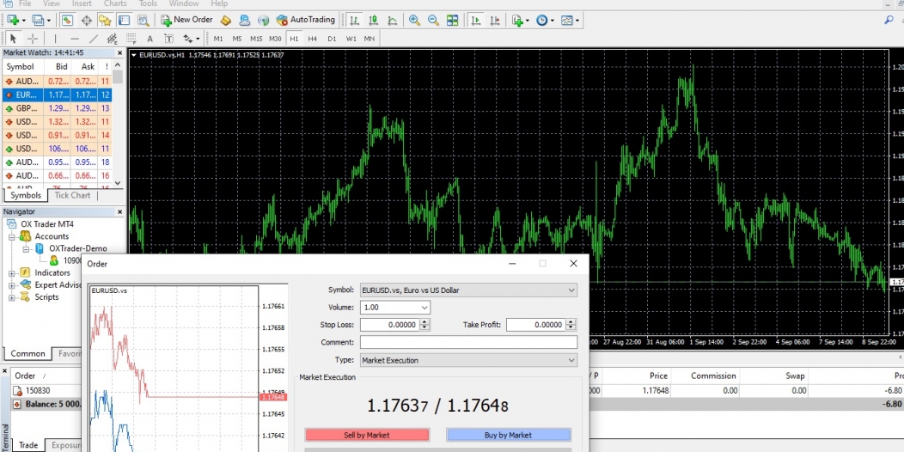The height and width of the screenshot is (452, 904).
Task: Switch to M15 timeframe
Action: pyautogui.click(x=256, y=39)
